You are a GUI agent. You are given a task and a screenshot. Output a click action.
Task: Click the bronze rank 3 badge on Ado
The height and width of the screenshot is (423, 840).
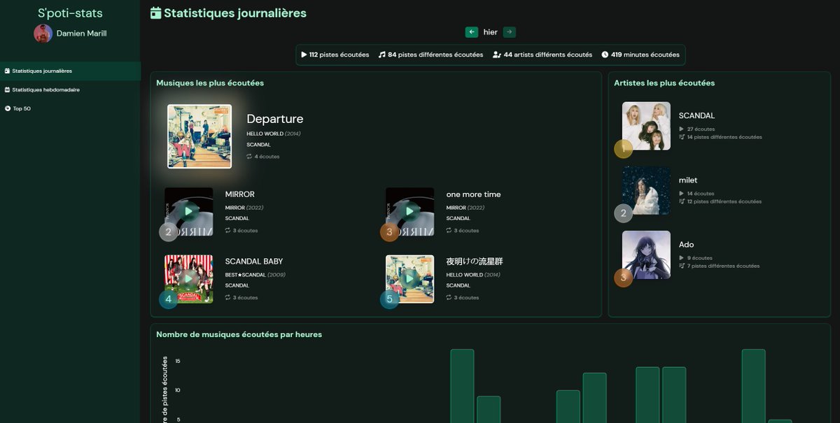click(624, 278)
